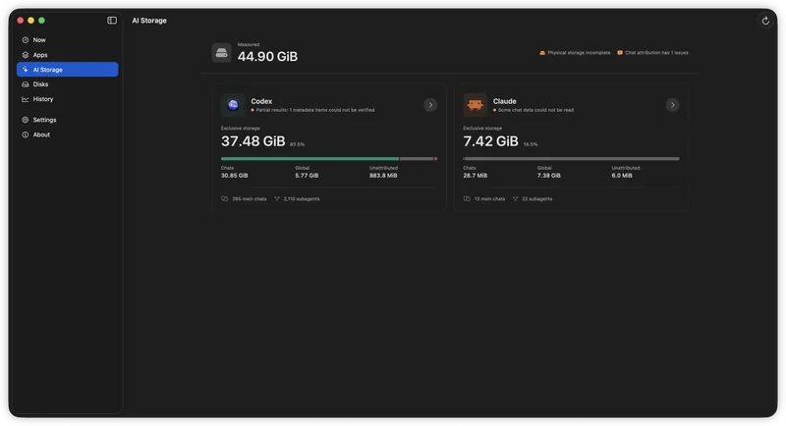
Task: Click the Now clock icon in sidebar
Action: tap(26, 40)
